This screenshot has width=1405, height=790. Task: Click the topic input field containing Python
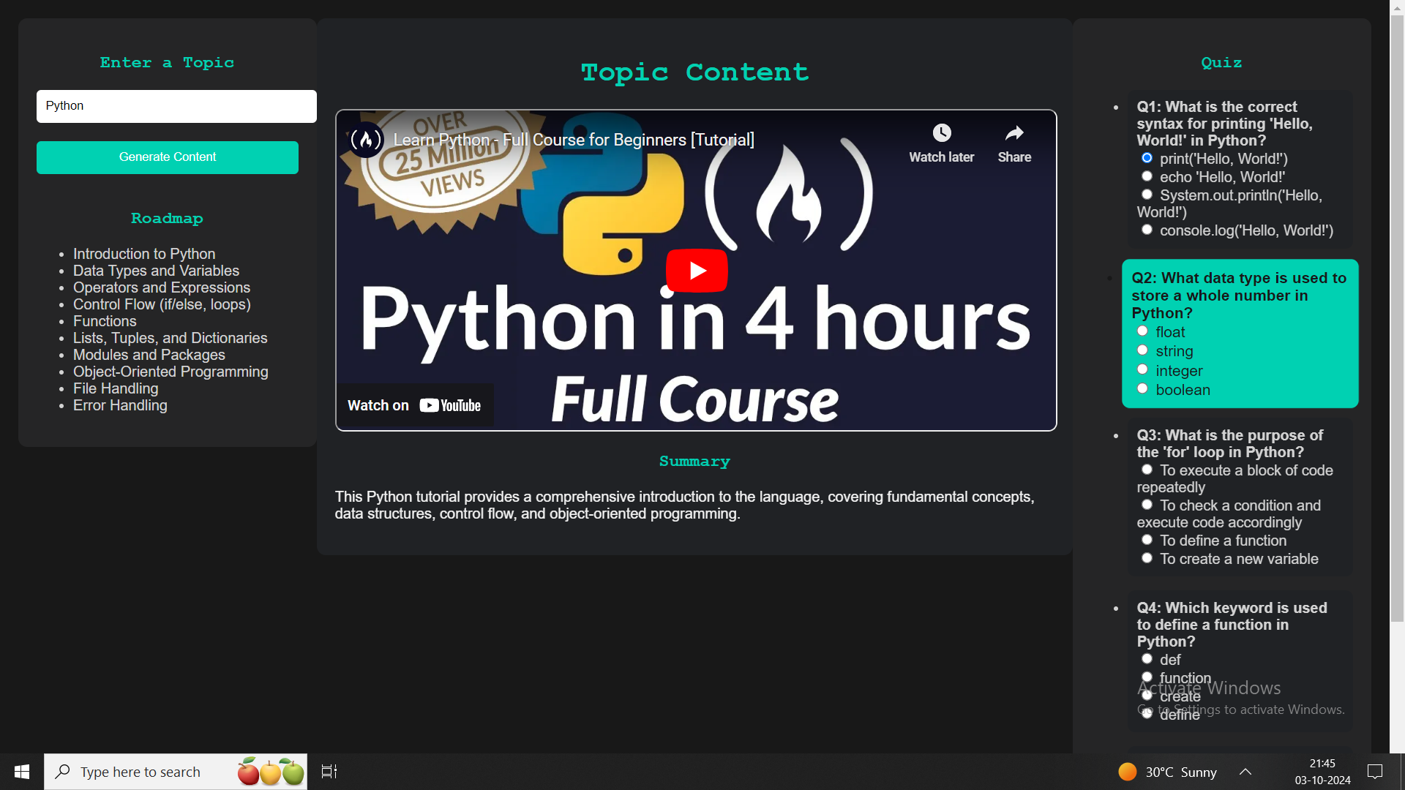[176, 106]
